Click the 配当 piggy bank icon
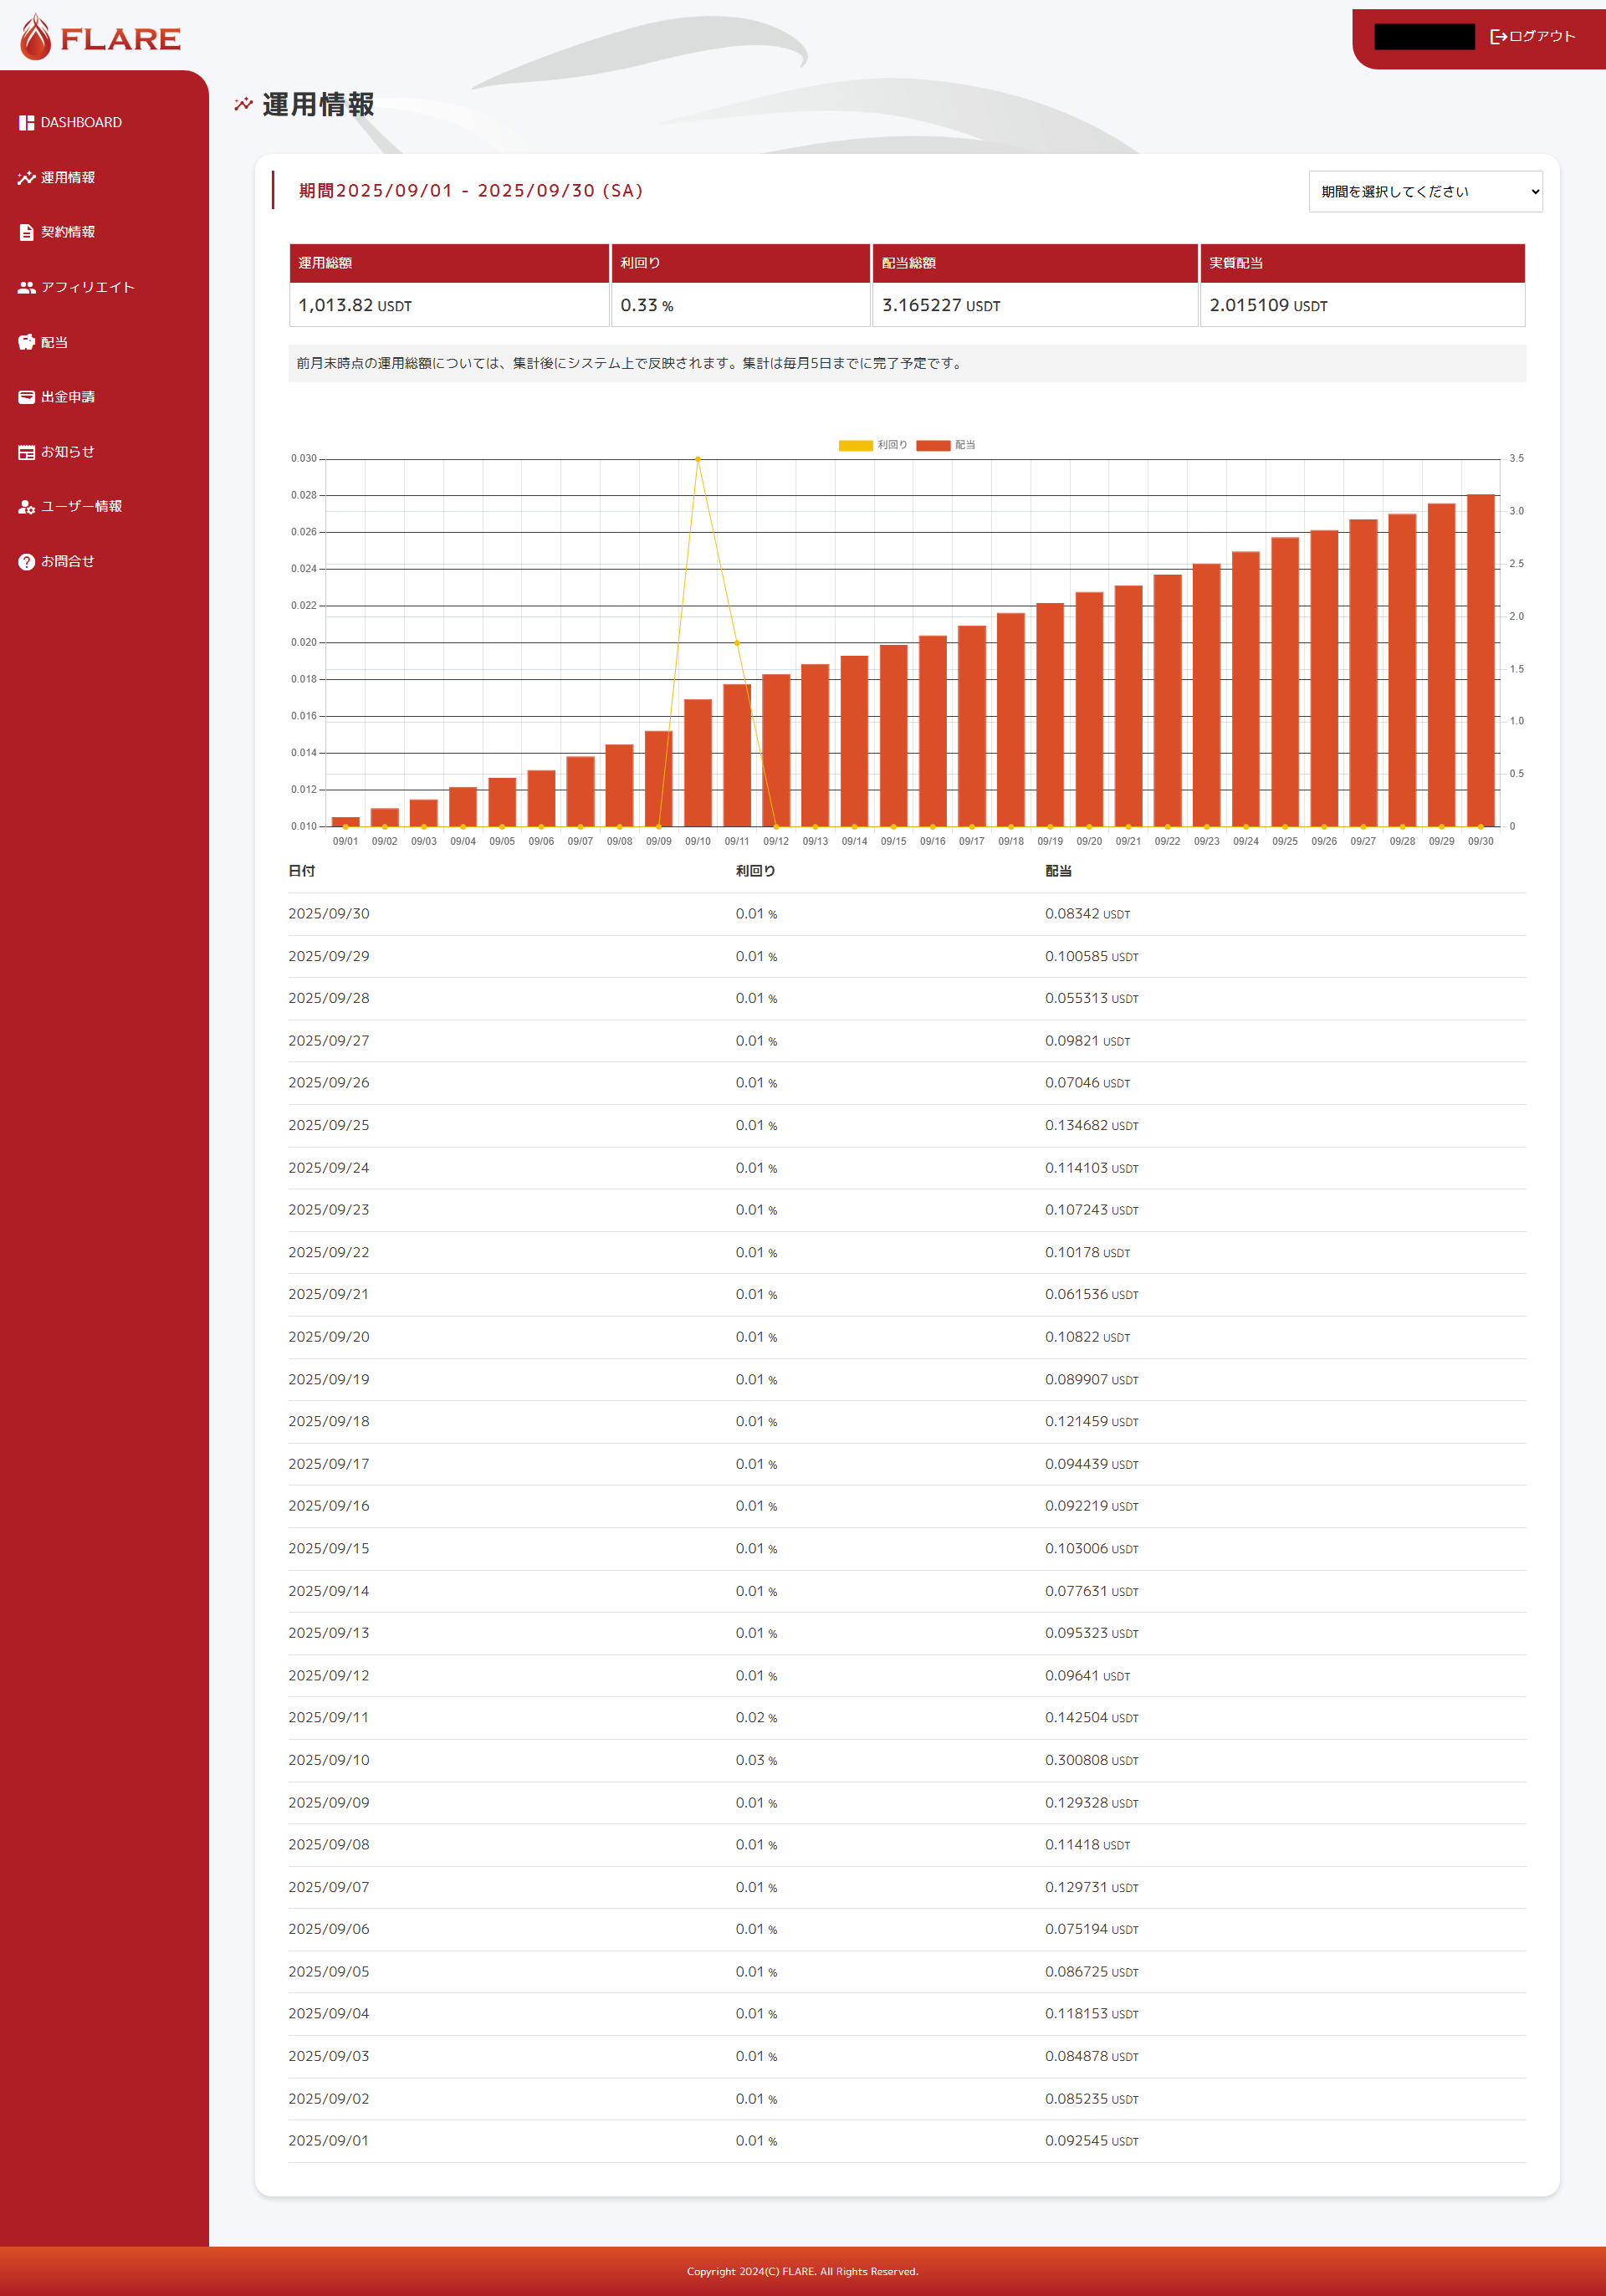This screenshot has height=2296, width=1606. coord(26,342)
